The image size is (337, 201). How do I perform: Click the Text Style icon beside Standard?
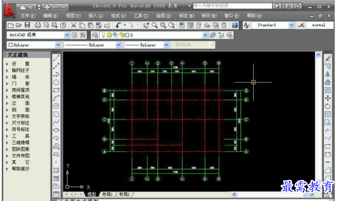tap(246, 25)
